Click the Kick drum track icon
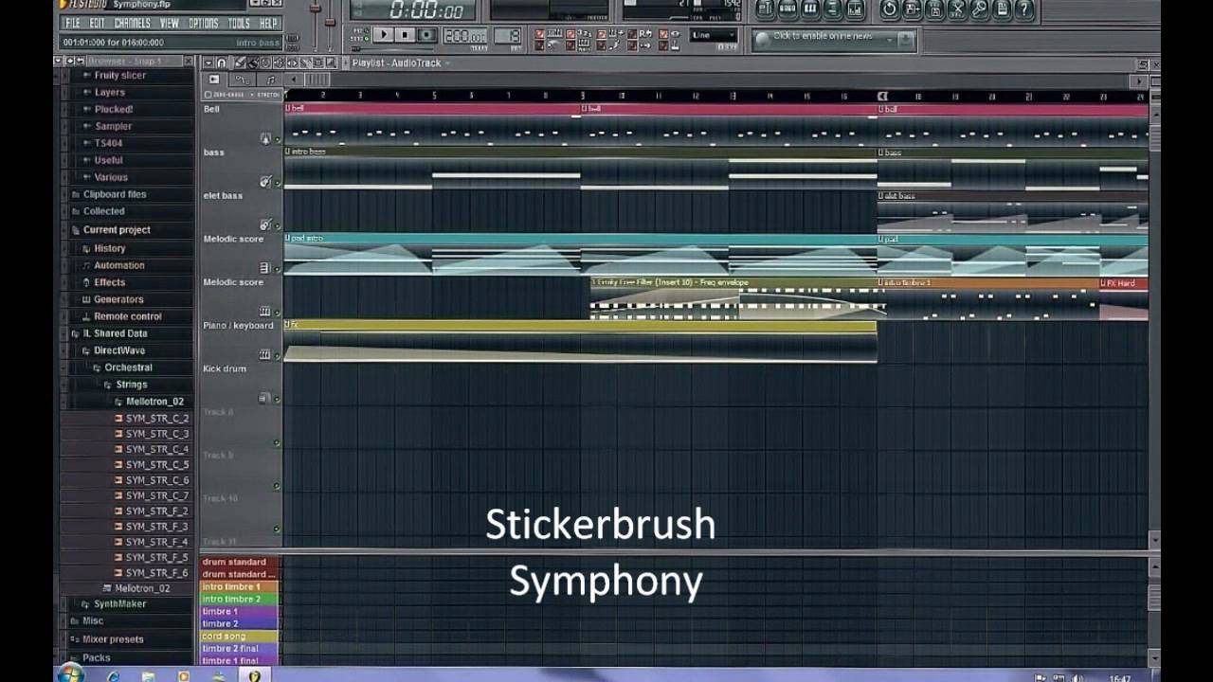This screenshot has height=682, width=1213. tap(264, 398)
